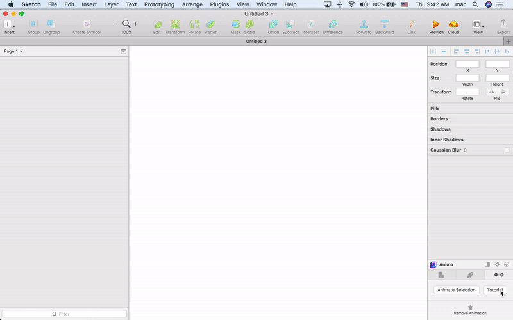
Task: Open the Gaussian Blur type selector
Action: pos(466,150)
